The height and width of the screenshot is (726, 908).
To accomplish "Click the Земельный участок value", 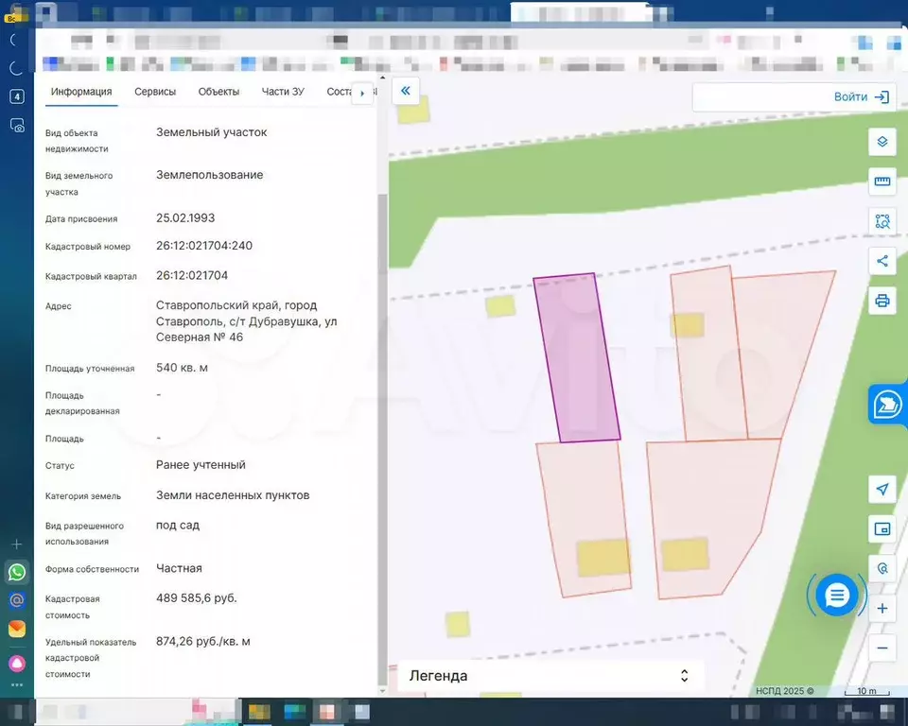I will [x=211, y=132].
